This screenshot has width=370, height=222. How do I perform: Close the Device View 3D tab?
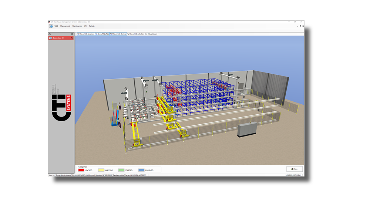pos(72,38)
